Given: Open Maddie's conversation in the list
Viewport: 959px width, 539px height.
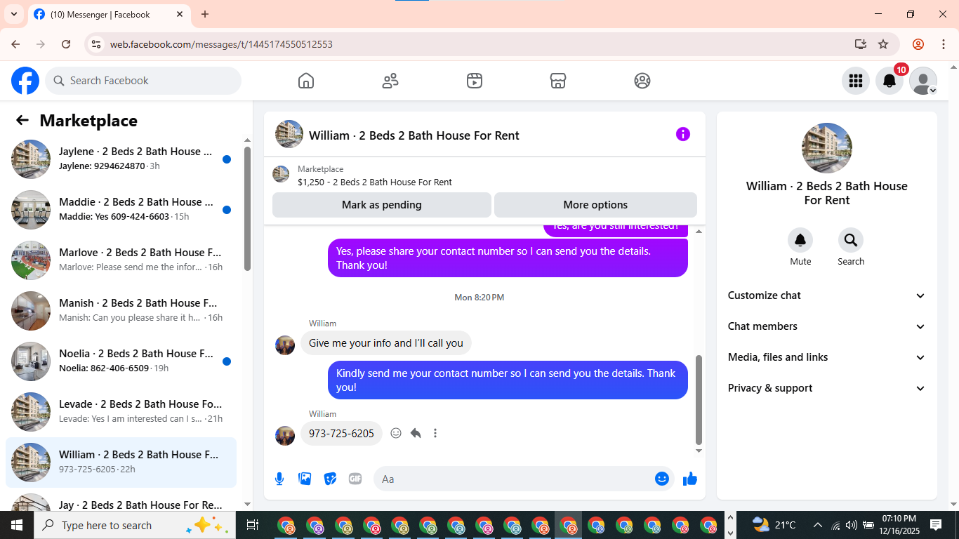Looking at the screenshot, I should (121, 210).
